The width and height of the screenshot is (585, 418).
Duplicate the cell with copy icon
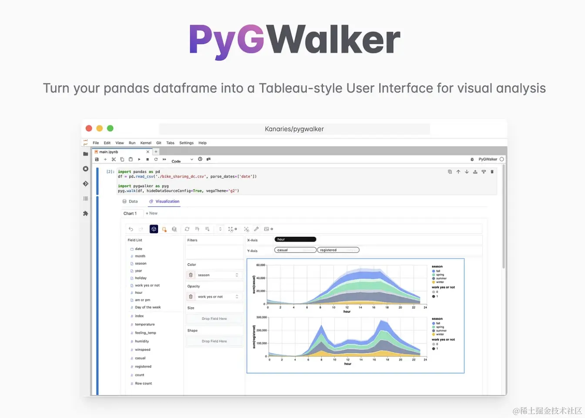coord(450,172)
